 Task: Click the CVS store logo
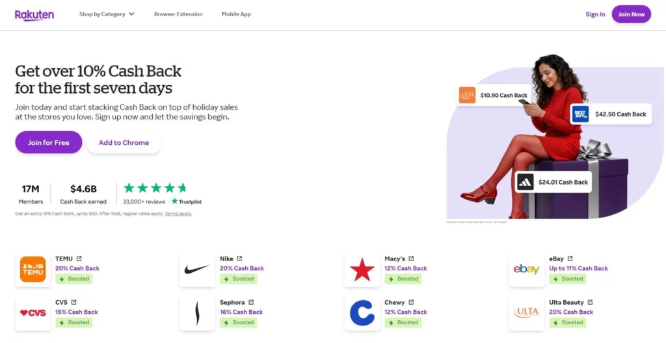[x=33, y=313]
